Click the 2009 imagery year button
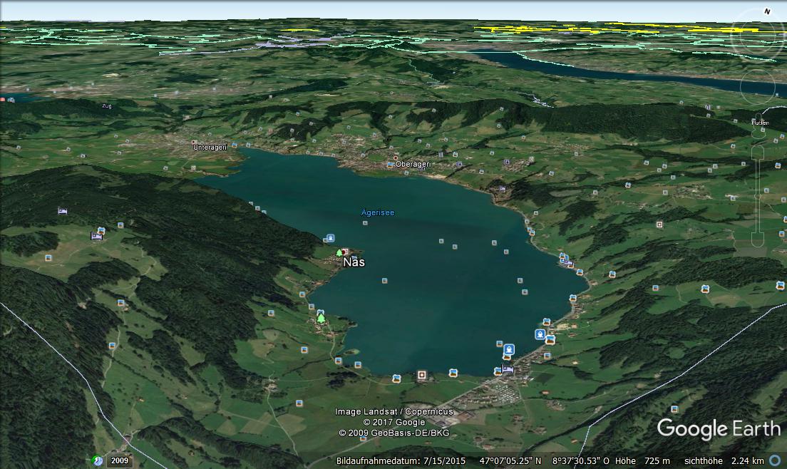This screenshot has height=469, width=787. click(x=119, y=460)
